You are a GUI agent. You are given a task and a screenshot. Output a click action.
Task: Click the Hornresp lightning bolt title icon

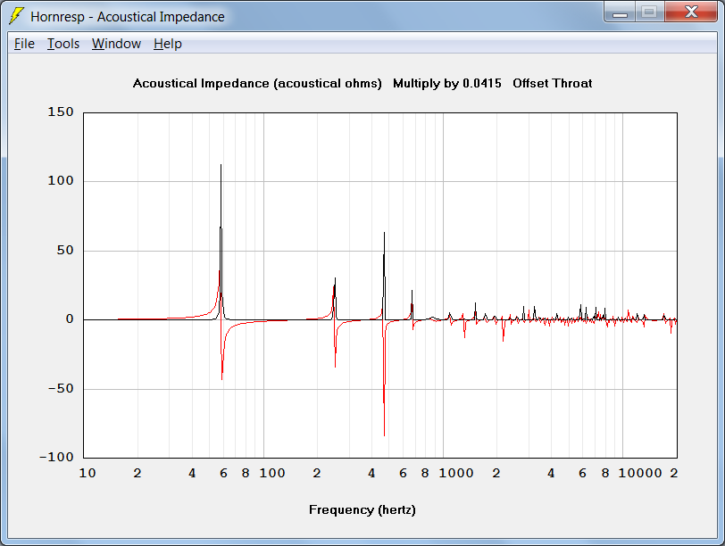[17, 16]
